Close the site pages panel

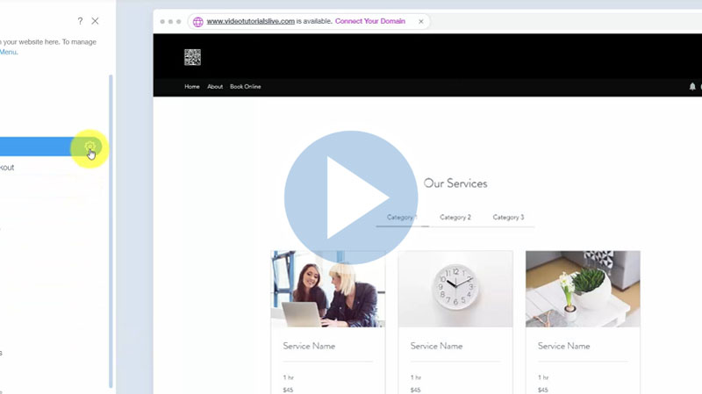[x=96, y=21]
